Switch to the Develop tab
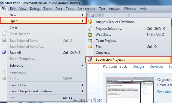Image resolution: width=172 pixels, height=103 pixels. coord(156,66)
